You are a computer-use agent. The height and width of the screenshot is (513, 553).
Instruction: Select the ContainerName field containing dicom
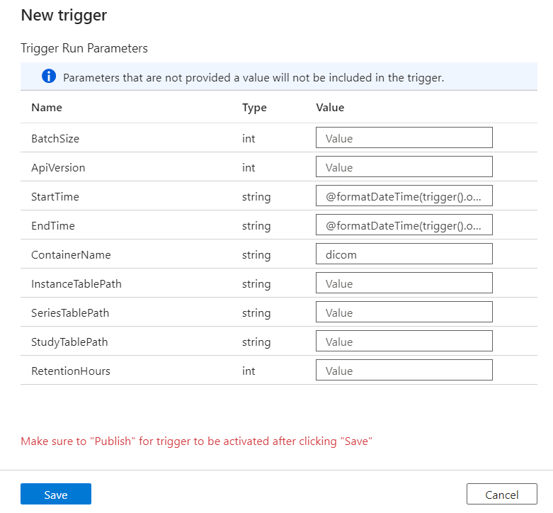404,254
